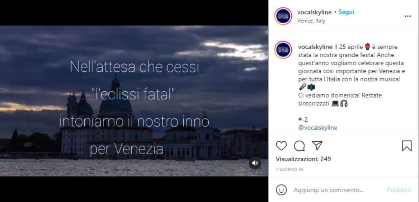Click the Venice video to pause playback
419x202 pixels.
(134, 101)
